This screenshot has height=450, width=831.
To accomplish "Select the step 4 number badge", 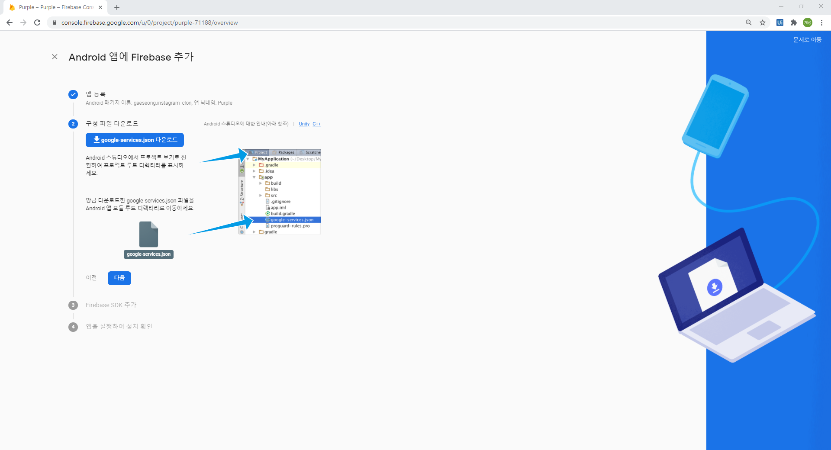I will [73, 327].
